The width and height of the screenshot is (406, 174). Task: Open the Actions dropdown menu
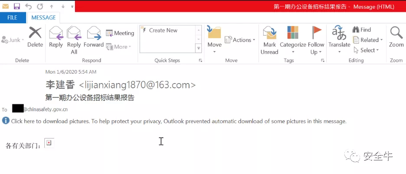tap(240, 40)
